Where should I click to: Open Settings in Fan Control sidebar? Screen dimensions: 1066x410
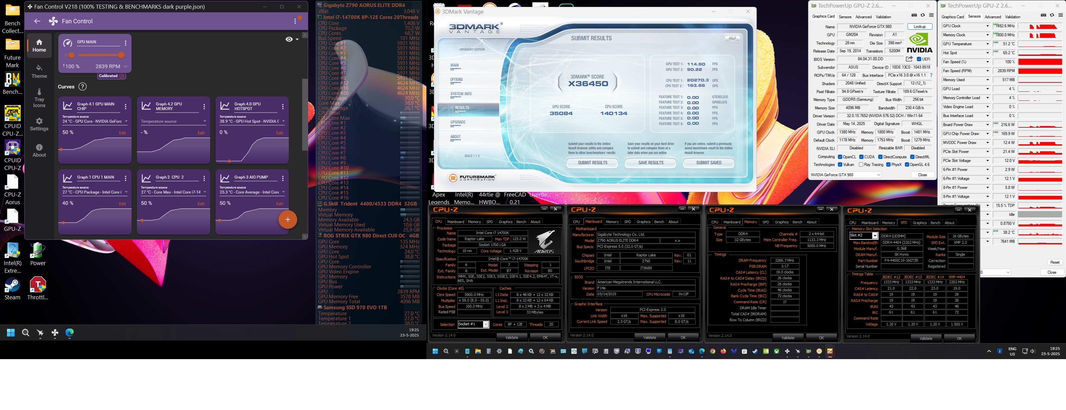tap(39, 124)
